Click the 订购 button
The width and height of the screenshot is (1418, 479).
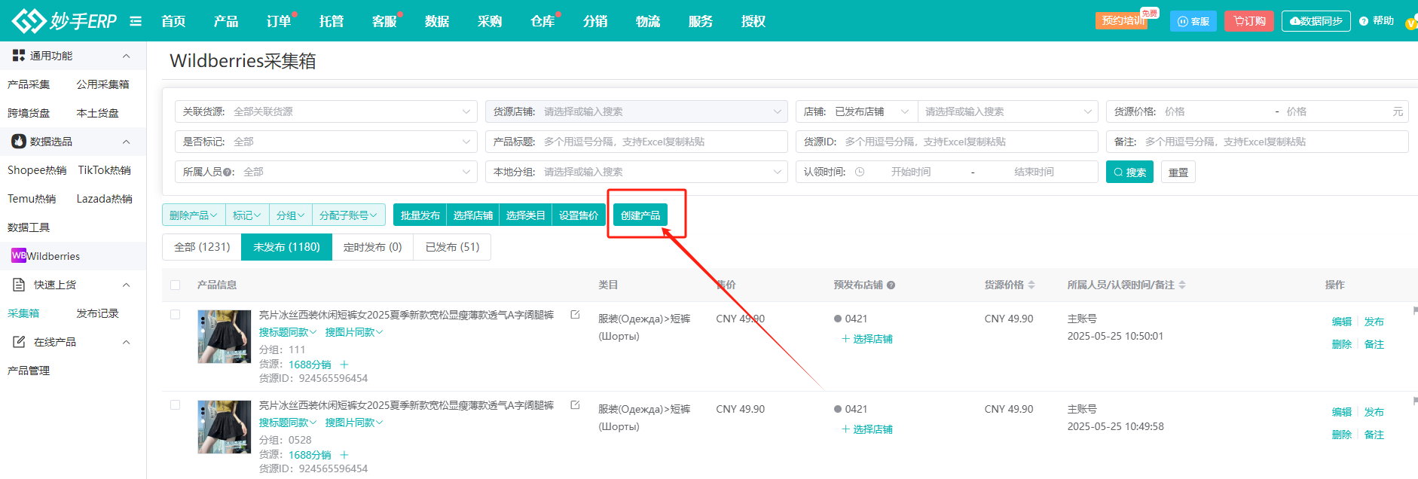(x=1249, y=21)
